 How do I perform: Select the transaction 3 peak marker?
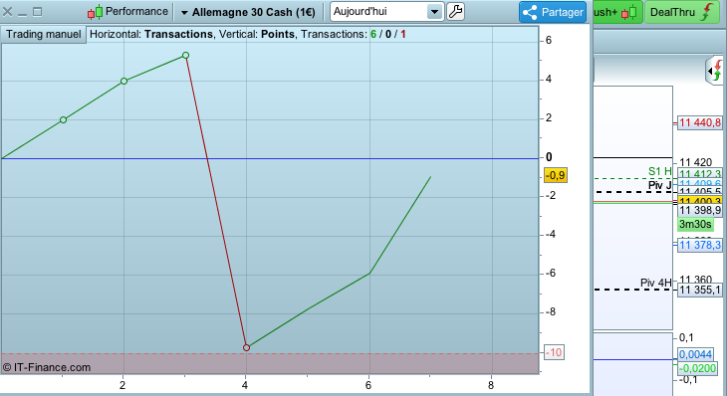coord(185,55)
